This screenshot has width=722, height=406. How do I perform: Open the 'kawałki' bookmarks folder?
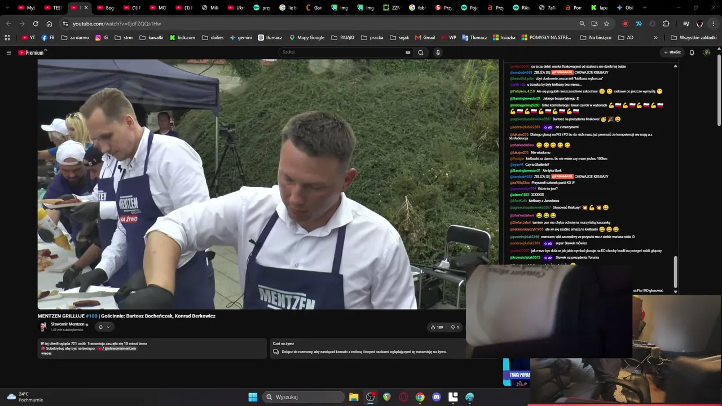pos(151,38)
